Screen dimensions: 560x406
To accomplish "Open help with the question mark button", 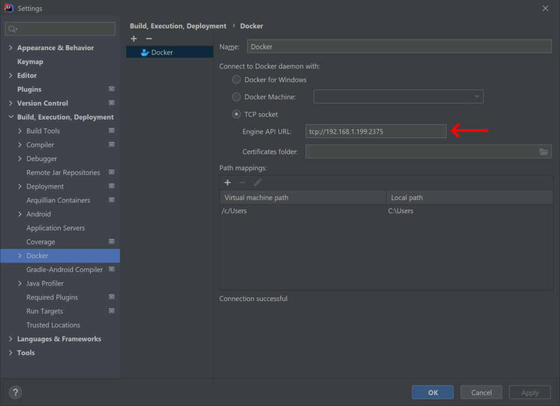I will (15, 392).
